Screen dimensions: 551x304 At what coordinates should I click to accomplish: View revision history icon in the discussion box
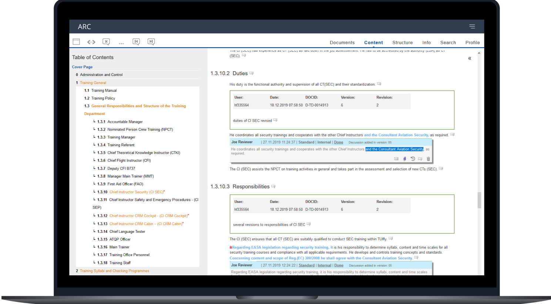[x=413, y=159]
